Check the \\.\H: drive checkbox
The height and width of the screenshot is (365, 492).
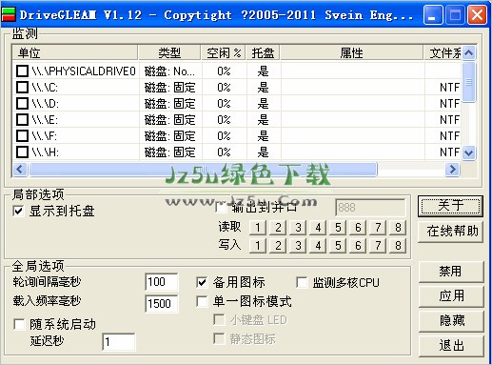click(22, 152)
